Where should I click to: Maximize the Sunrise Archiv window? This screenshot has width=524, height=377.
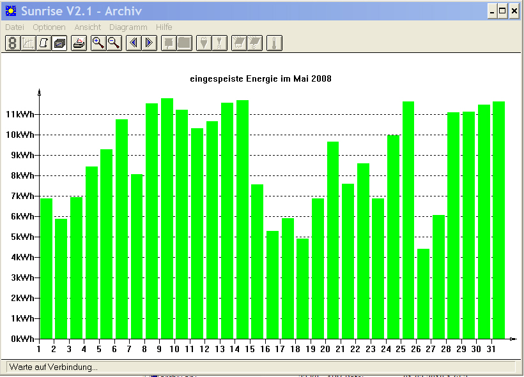(502, 11)
